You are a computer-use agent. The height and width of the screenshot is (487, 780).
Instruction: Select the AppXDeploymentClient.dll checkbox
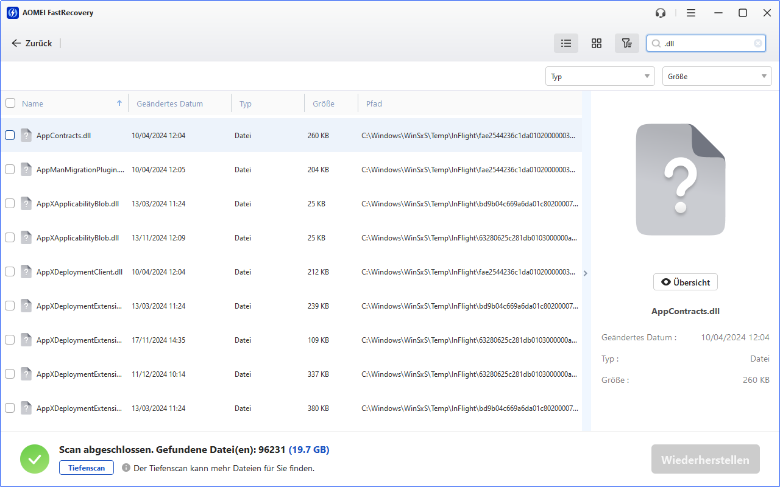10,272
